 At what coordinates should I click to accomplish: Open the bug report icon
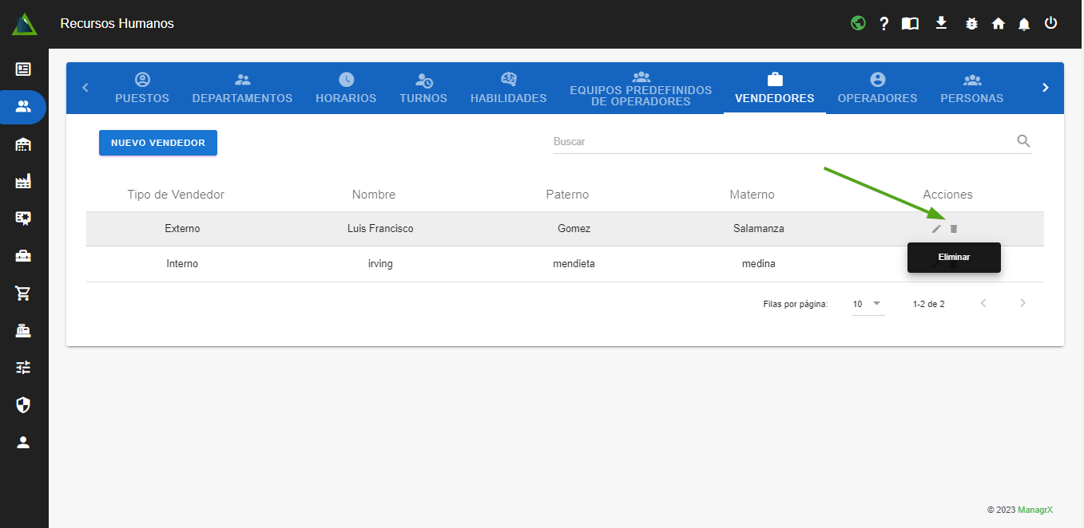[x=971, y=24]
